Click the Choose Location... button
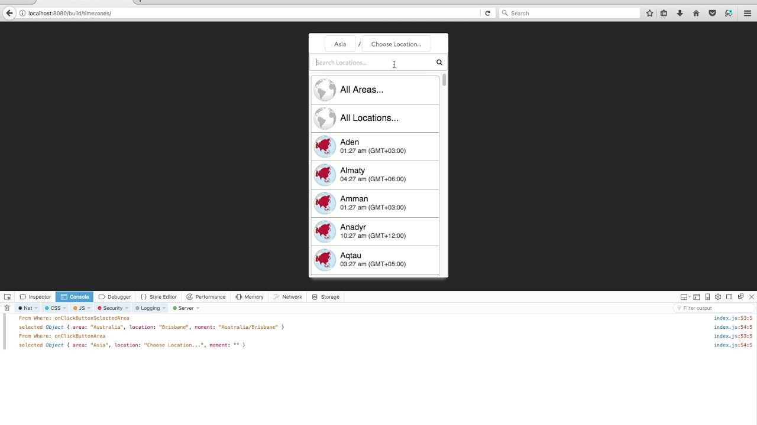This screenshot has width=757, height=425. tap(396, 44)
